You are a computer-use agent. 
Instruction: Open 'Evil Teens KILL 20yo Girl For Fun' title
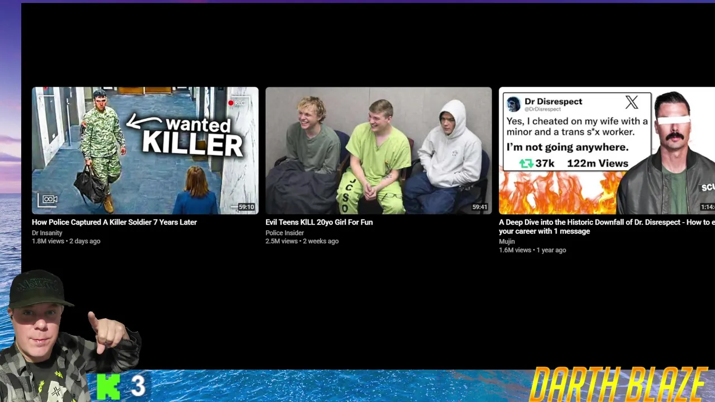pos(319,222)
